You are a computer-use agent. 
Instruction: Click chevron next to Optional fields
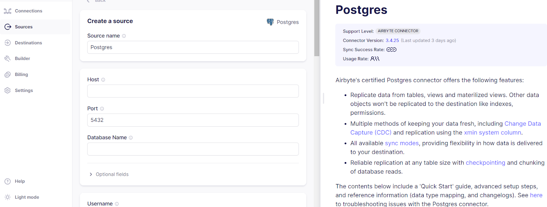pyautogui.click(x=91, y=174)
